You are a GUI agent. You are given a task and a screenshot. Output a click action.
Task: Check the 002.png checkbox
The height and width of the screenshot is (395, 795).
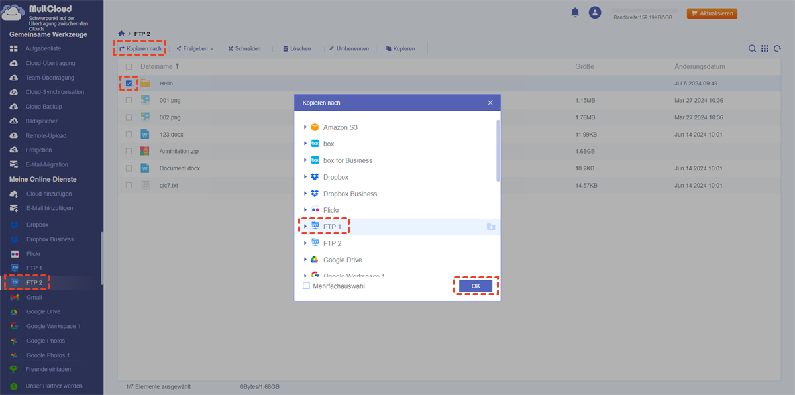129,117
